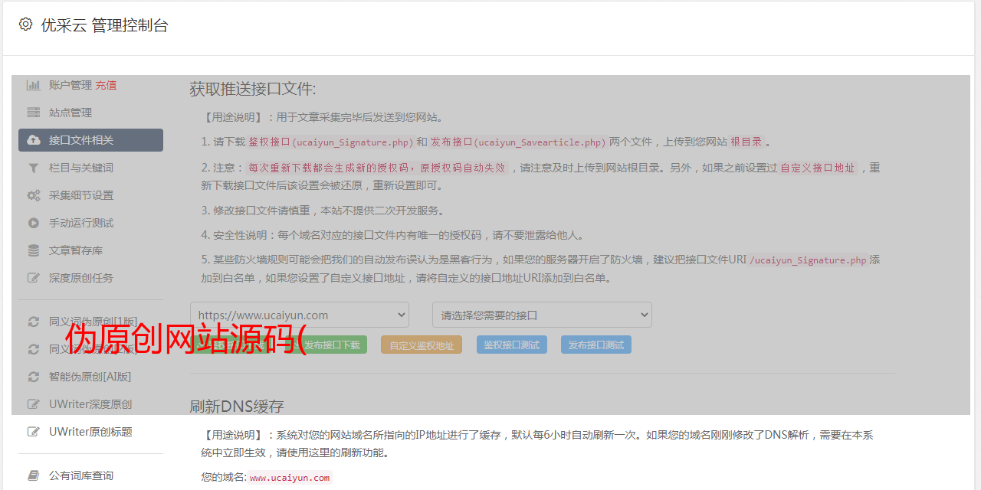981x490 pixels.
Task: Click the refresh icon for 智能伪原创[AI版]
Action: point(34,377)
